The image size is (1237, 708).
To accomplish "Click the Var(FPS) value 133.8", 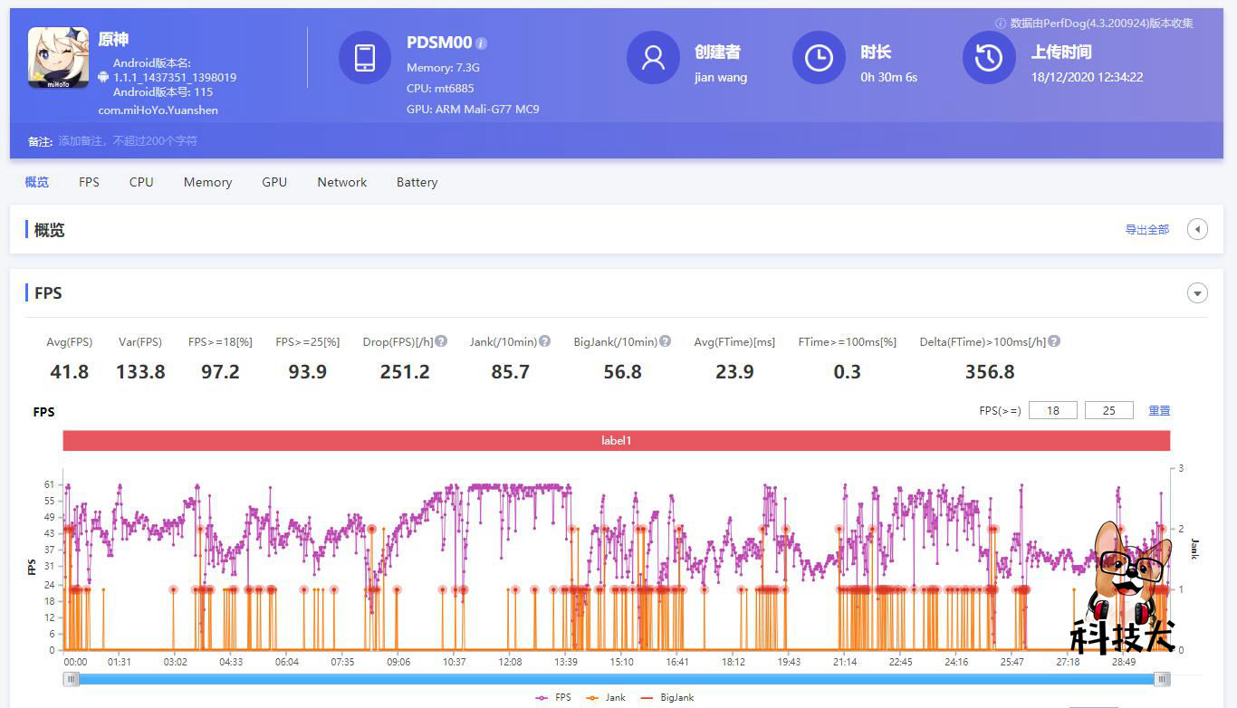I will tap(140, 371).
